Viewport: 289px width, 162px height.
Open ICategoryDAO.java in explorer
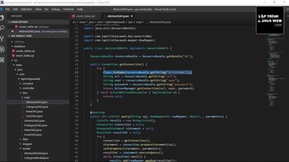click(x=36, y=126)
